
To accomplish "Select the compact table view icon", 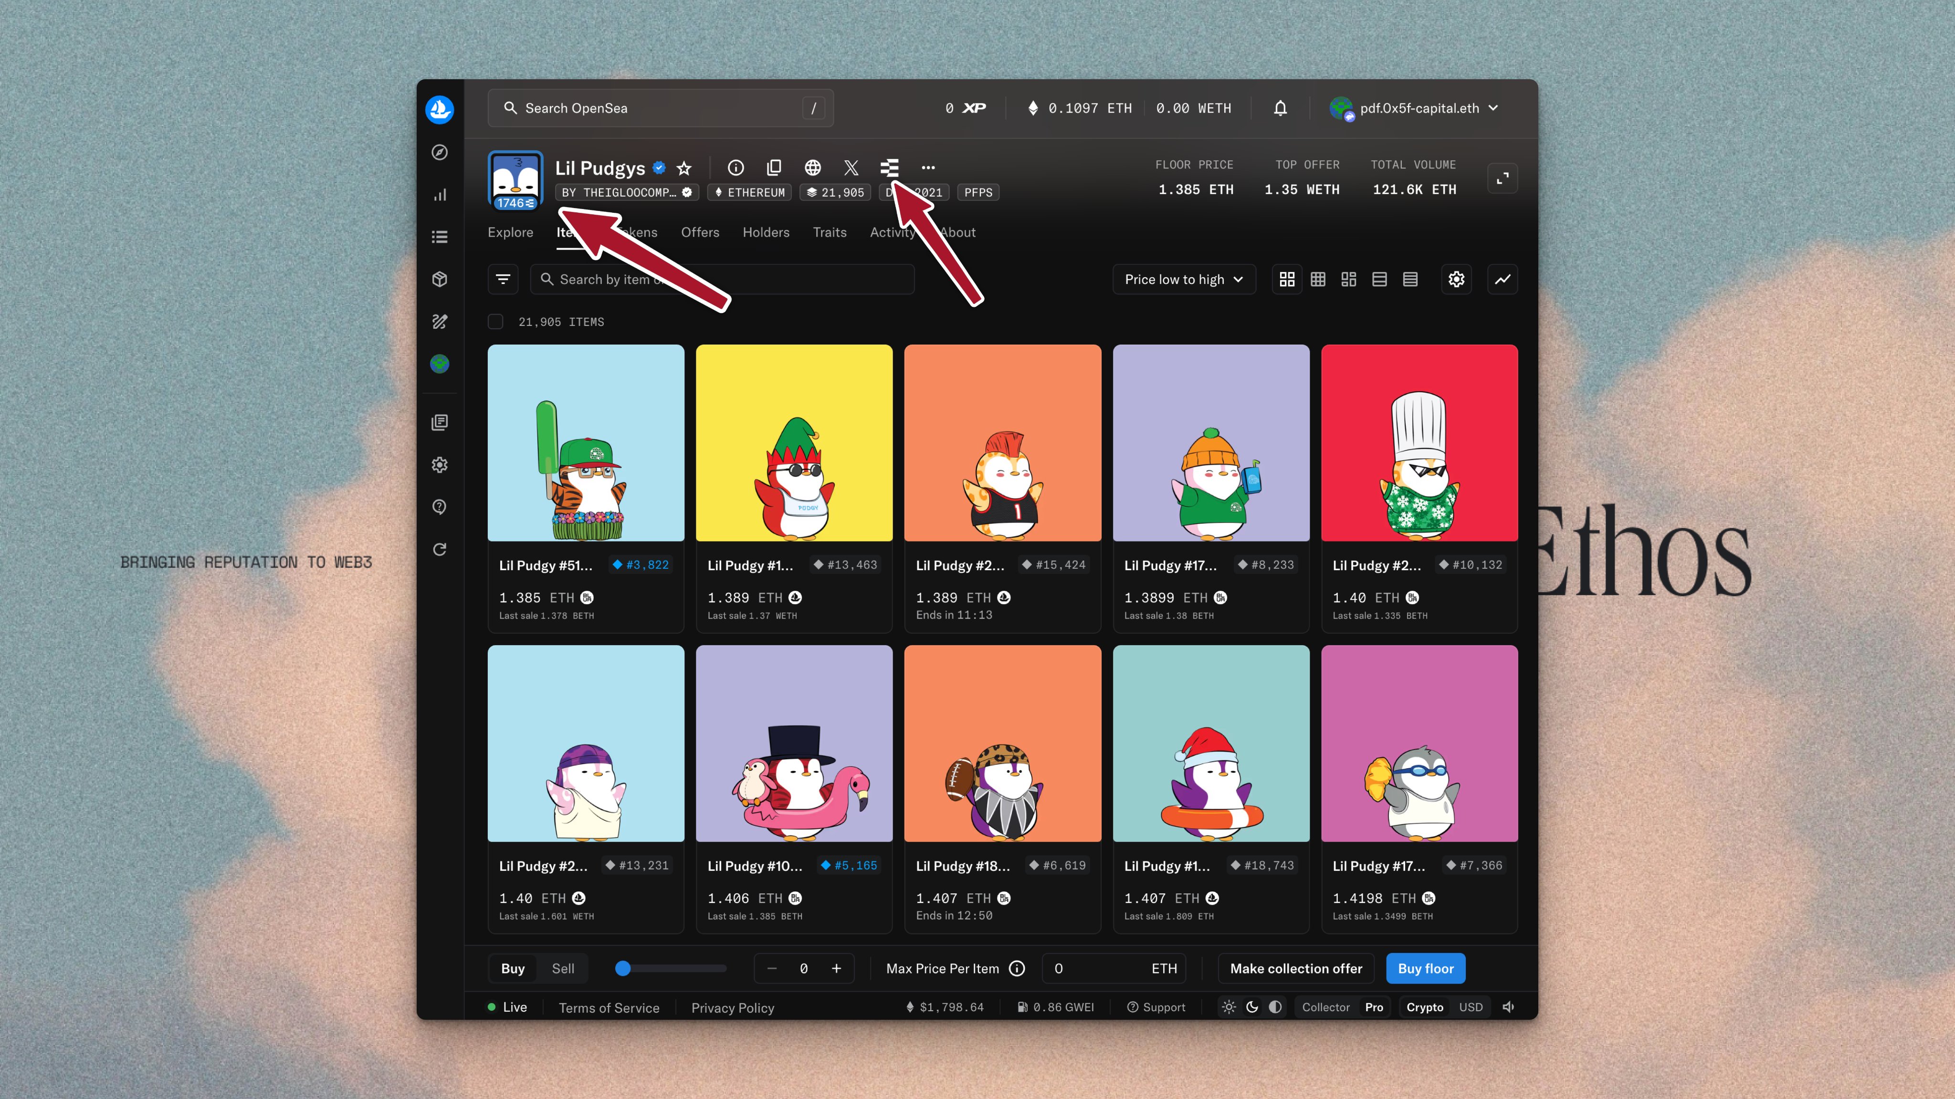I will coord(1410,279).
